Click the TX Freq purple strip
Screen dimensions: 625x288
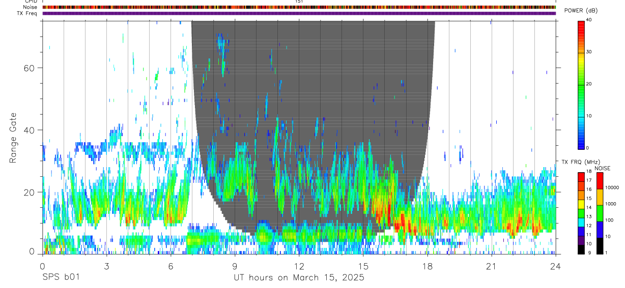pos(299,13)
